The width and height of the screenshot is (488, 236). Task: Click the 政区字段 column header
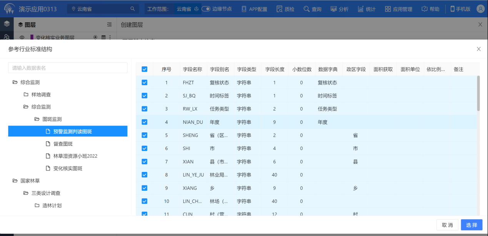pos(356,69)
